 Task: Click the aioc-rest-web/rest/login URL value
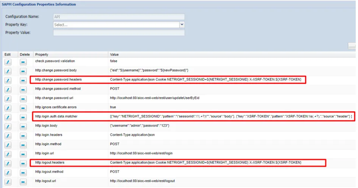pos(141,153)
